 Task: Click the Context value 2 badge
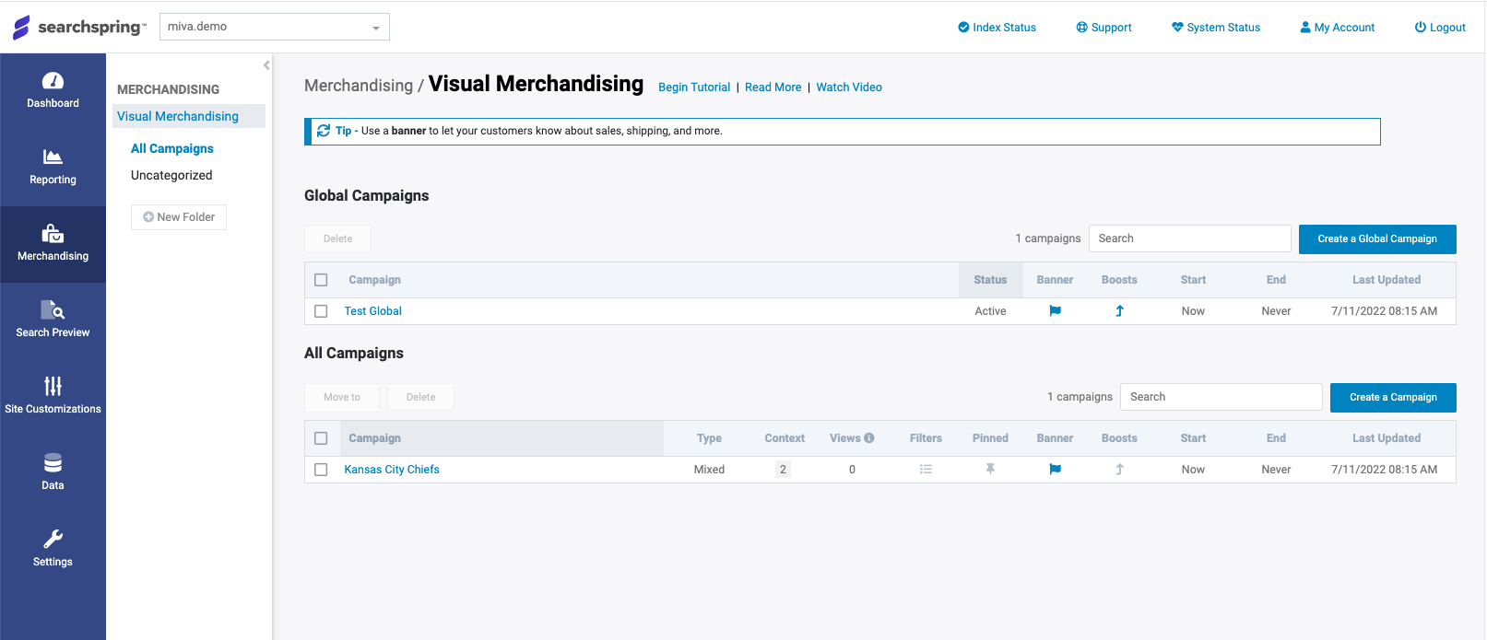click(x=783, y=470)
